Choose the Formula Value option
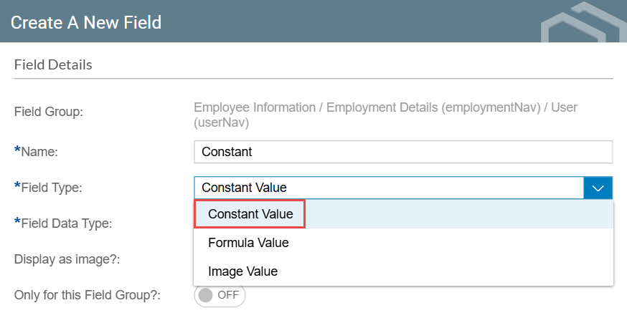 click(248, 243)
